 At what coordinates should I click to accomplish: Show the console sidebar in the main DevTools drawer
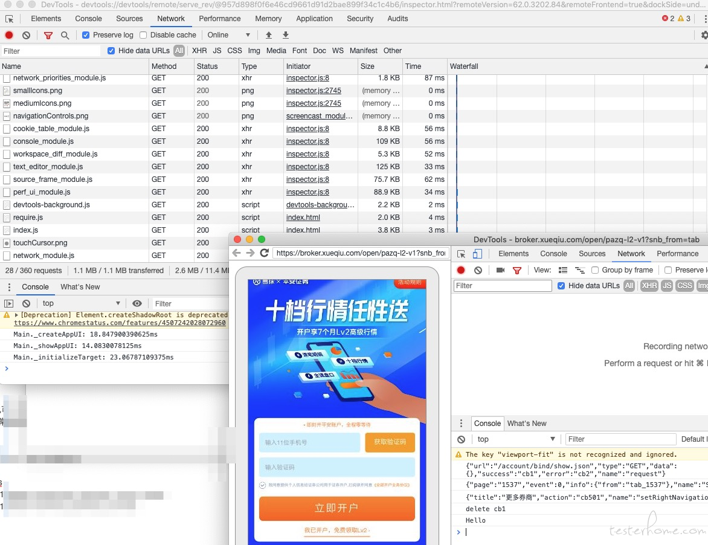(x=8, y=303)
